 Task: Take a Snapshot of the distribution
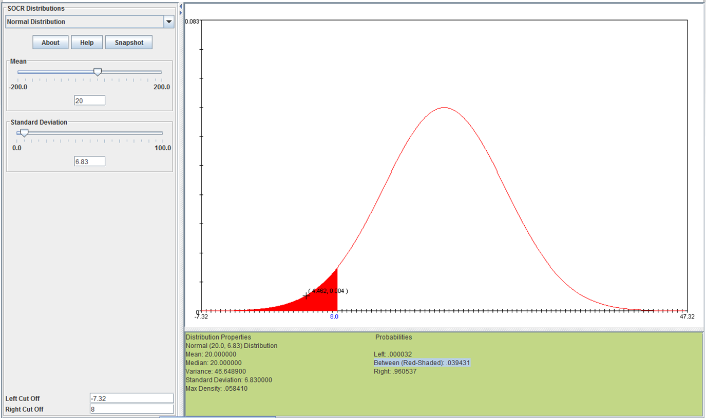129,43
